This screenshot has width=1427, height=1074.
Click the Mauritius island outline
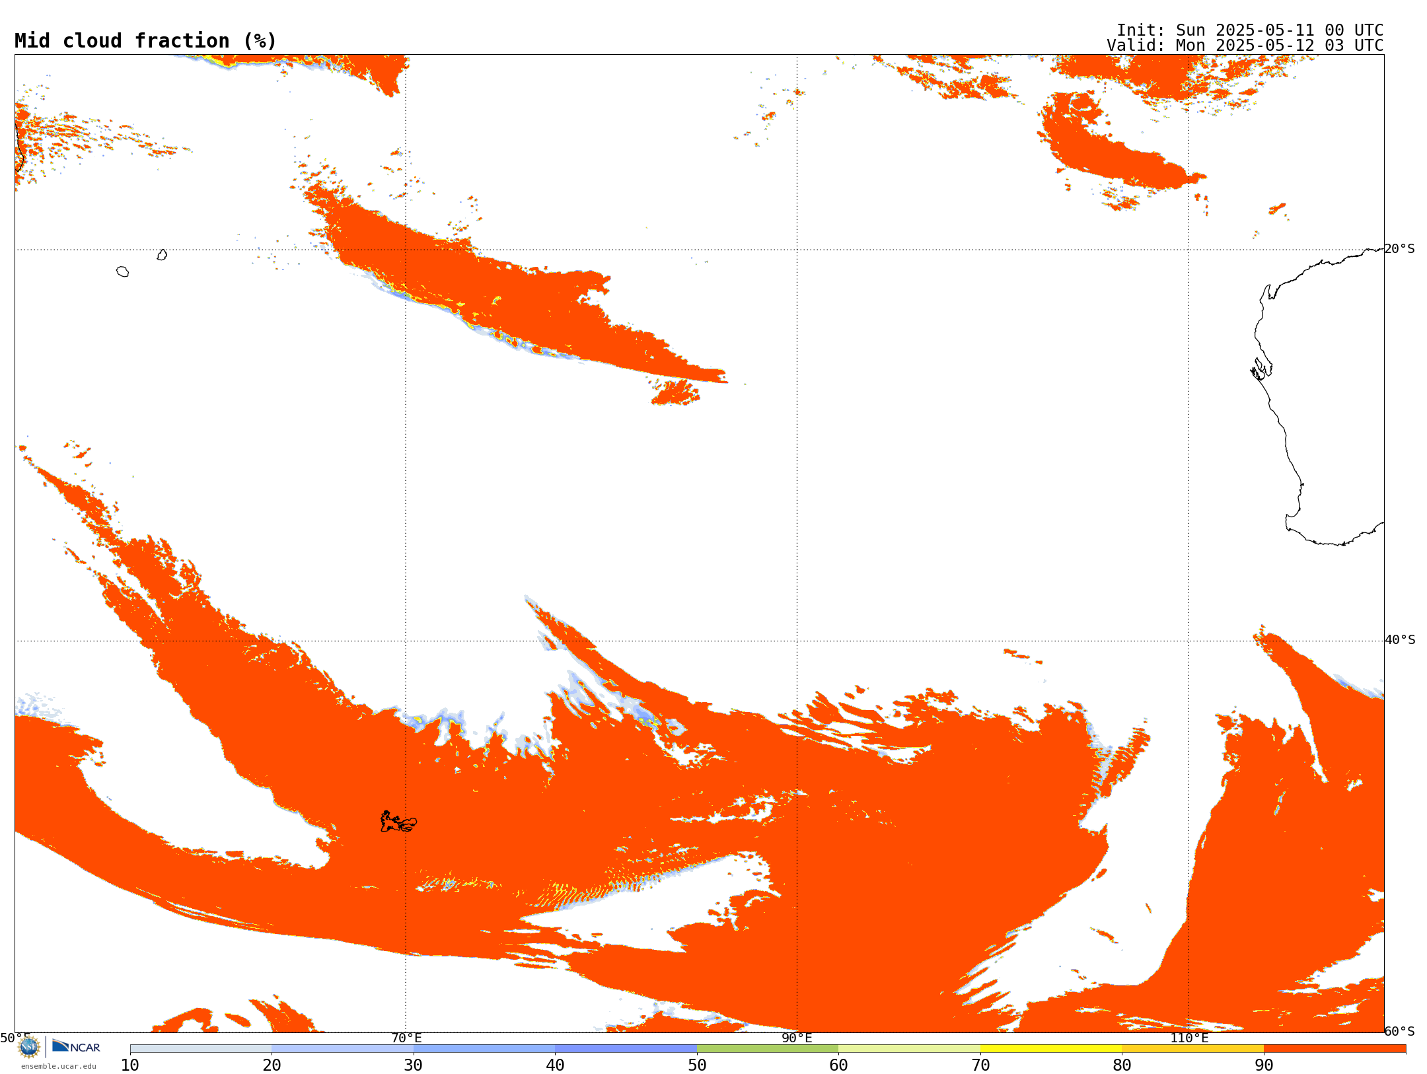tap(162, 255)
